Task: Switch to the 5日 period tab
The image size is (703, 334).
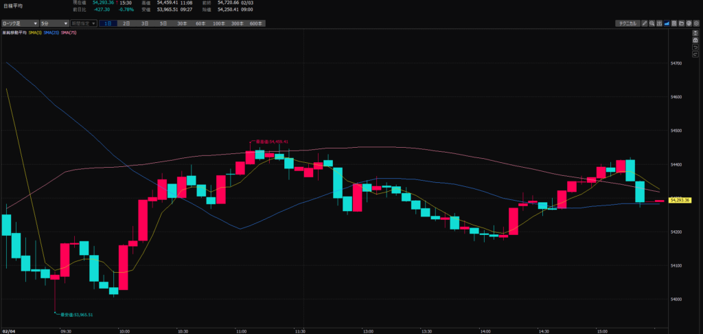Action: click(163, 23)
